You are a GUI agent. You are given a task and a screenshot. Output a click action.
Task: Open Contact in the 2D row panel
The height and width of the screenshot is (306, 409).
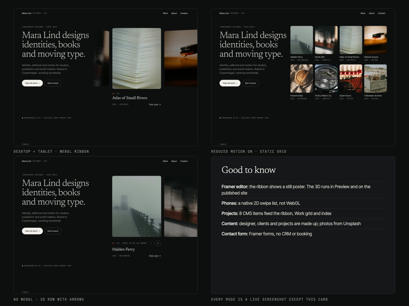(x=184, y=161)
